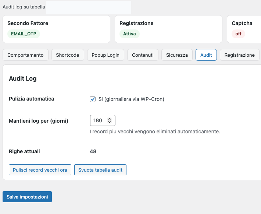Select the Popup Login tab
Image resolution: width=261 pixels, height=214 pixels.
coord(106,55)
